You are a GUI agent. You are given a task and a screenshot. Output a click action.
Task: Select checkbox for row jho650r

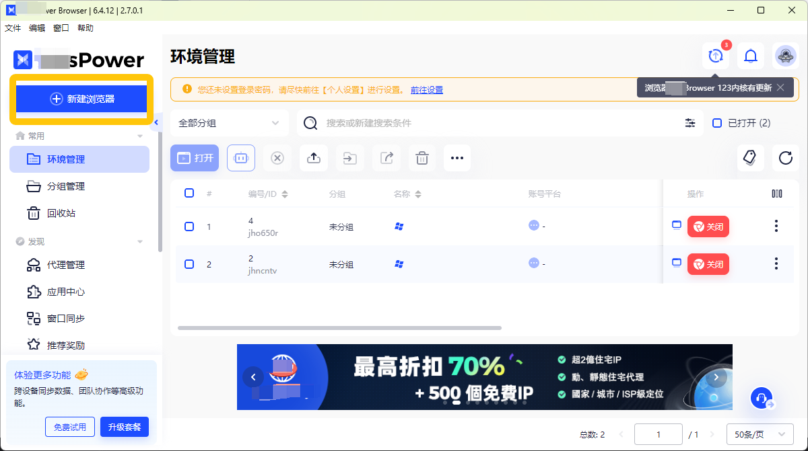coord(189,227)
